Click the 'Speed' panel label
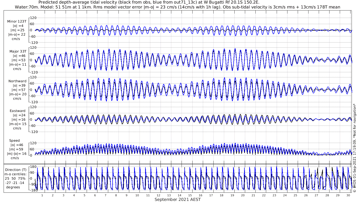This screenshot has height=205, width=359. (14, 141)
